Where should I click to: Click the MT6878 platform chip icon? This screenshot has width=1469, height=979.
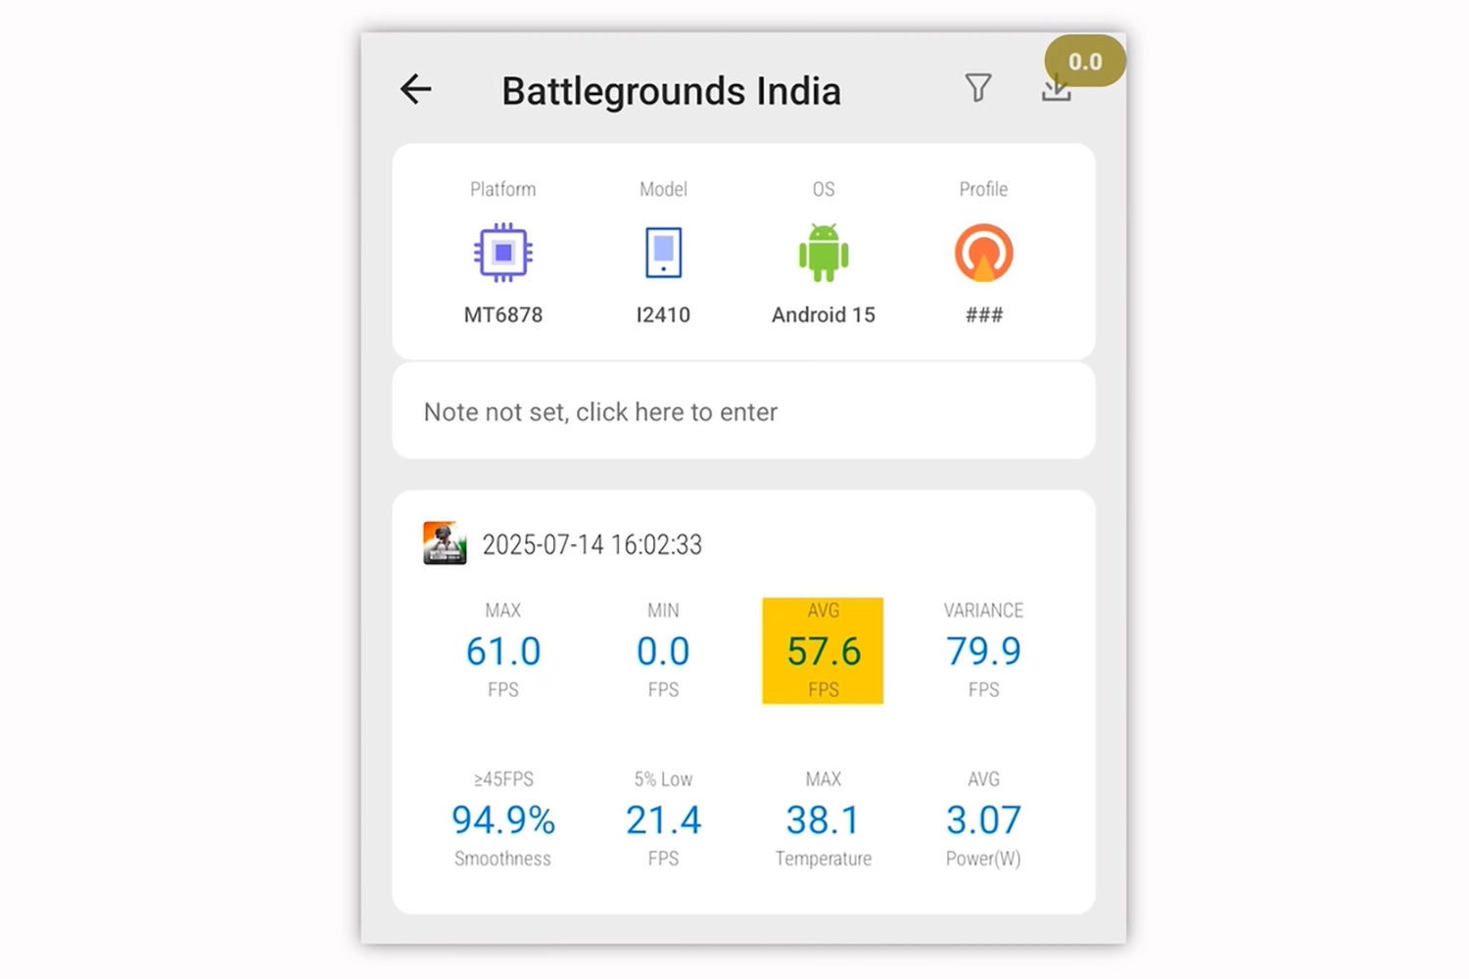[x=503, y=253]
